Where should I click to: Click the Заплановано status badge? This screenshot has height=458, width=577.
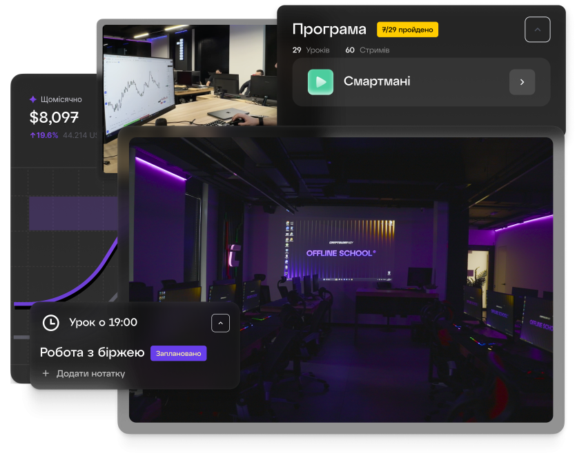coord(178,353)
